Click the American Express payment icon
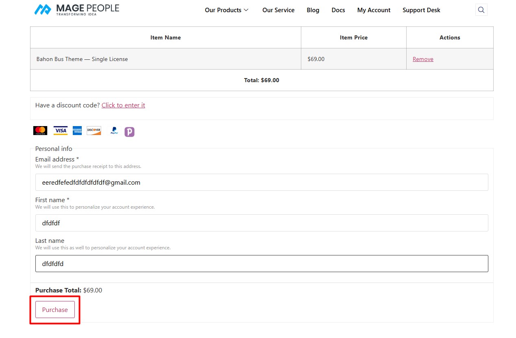This screenshot has width=516, height=338. click(x=77, y=131)
